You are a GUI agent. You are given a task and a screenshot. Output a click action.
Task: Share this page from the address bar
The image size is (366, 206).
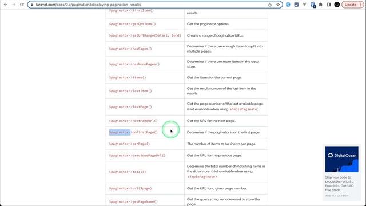[x=270, y=5]
